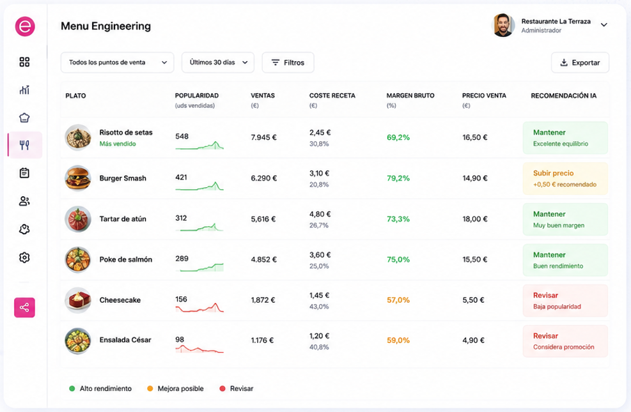
Task: Click the pink share button in sidebar
Action: 24,308
